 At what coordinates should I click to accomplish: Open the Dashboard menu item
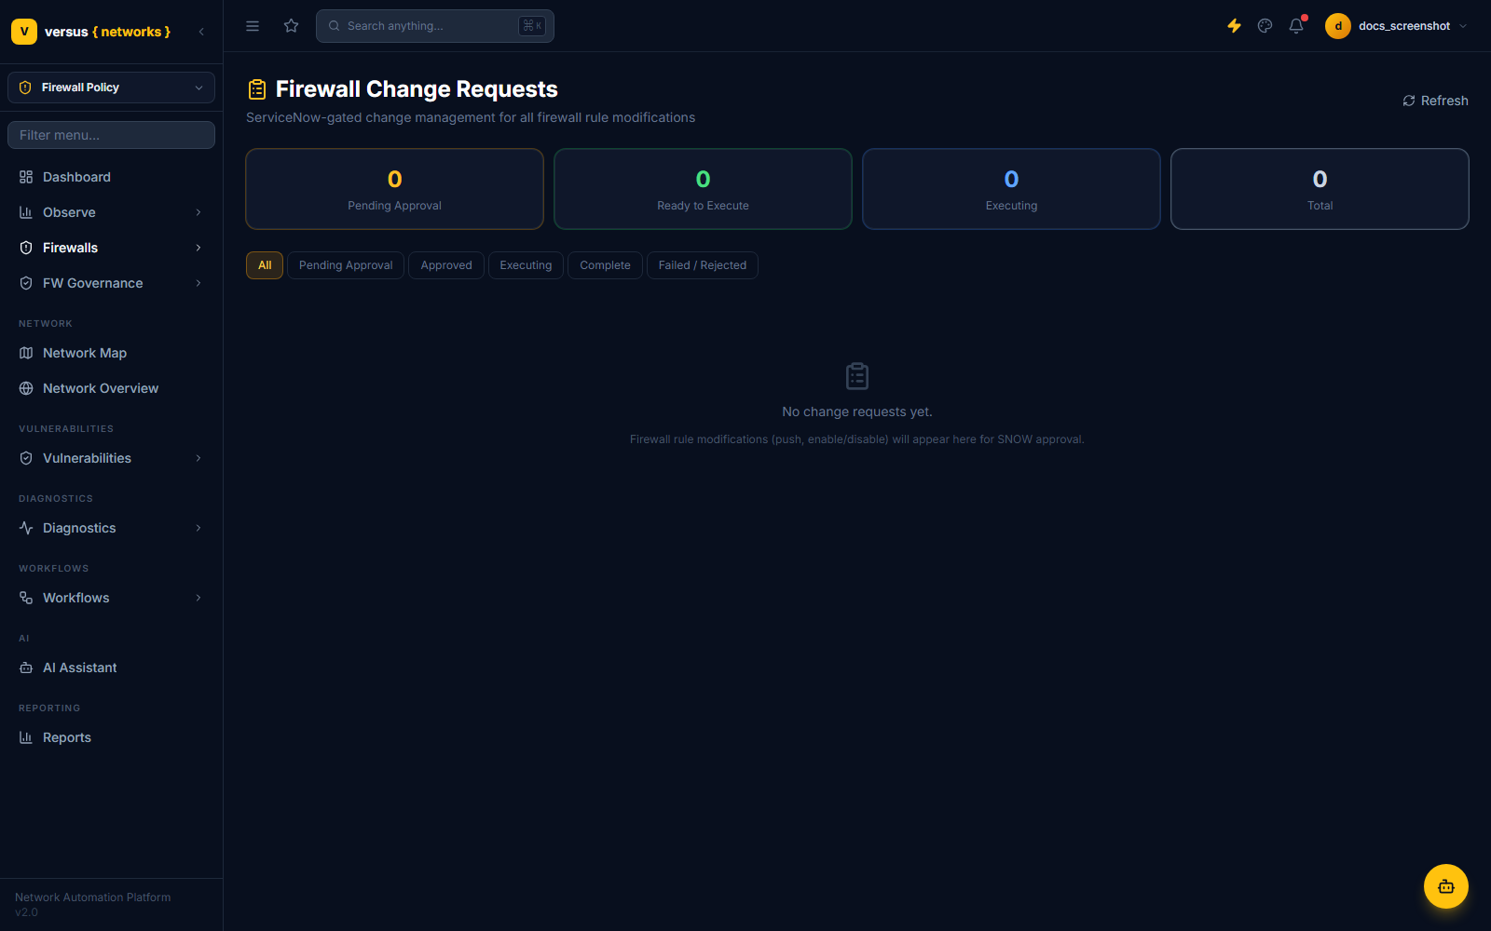pos(111,177)
